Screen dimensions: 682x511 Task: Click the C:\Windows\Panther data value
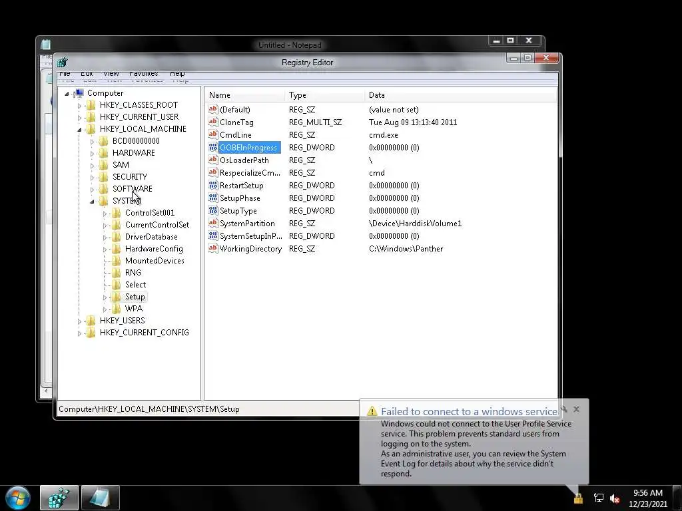point(406,249)
